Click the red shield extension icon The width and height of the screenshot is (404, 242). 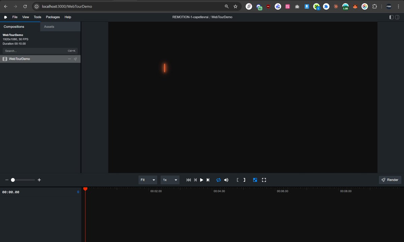click(268, 6)
